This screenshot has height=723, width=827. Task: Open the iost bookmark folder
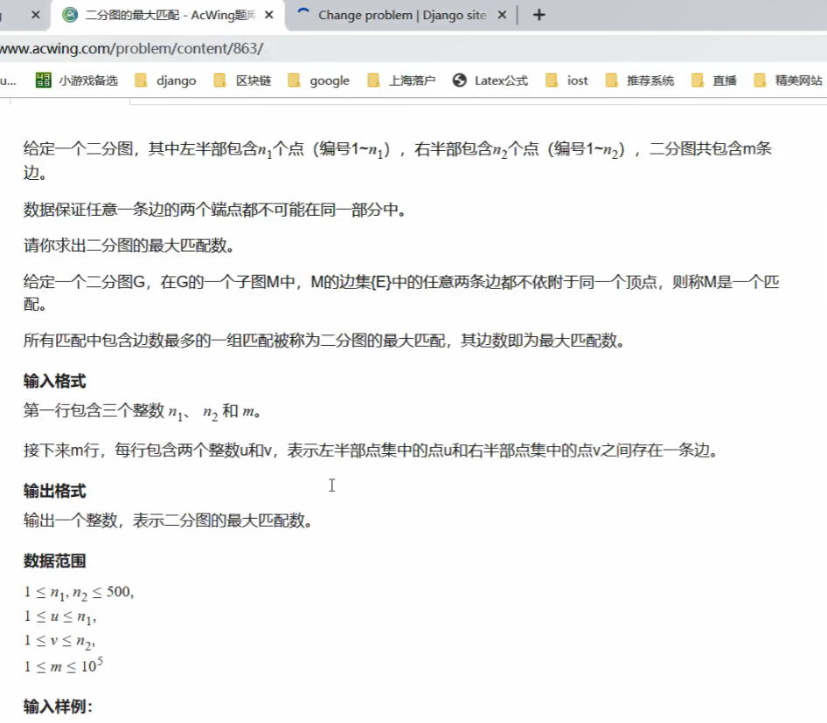tap(566, 80)
